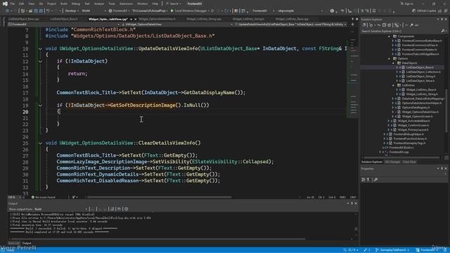Collapse the if block at line 12
This screenshot has height=253, width=450.
tap(40, 61)
